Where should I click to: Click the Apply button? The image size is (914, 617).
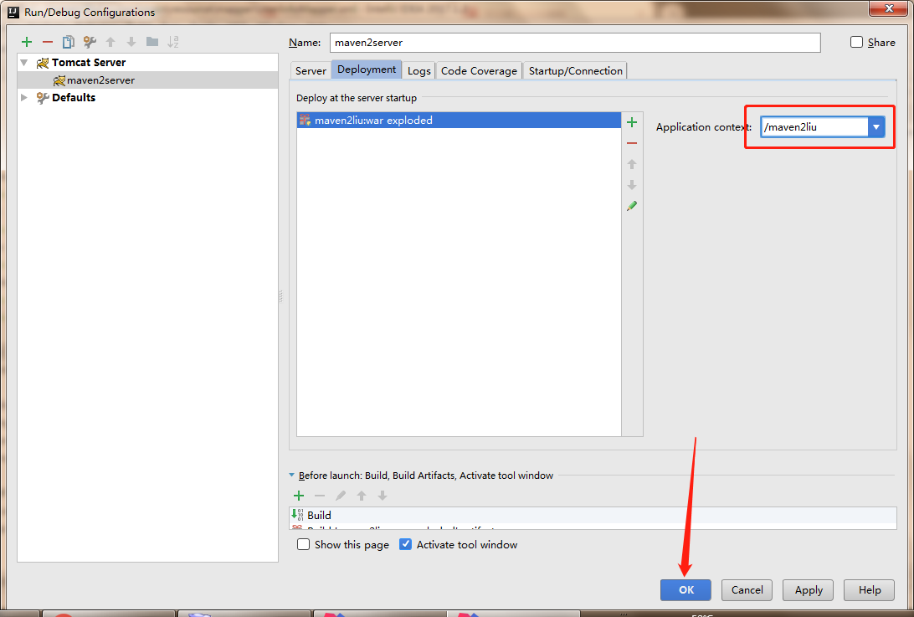click(x=808, y=590)
